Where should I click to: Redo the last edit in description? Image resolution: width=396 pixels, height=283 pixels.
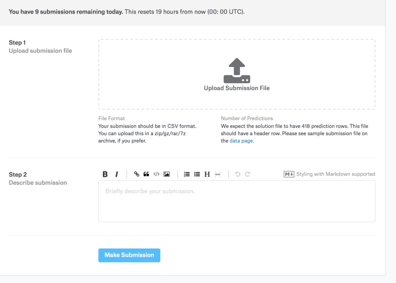tap(247, 174)
